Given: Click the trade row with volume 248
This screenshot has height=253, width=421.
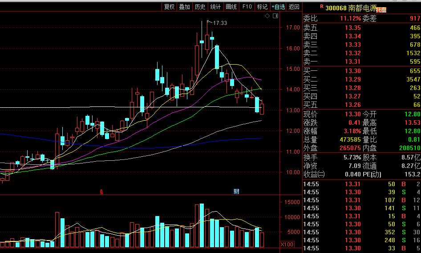Looking at the screenshot, I should click(x=362, y=241).
